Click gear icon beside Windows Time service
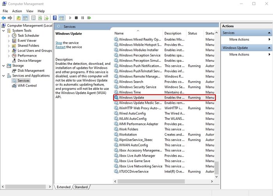Screen dimensions: 273x196 pos(116,92)
